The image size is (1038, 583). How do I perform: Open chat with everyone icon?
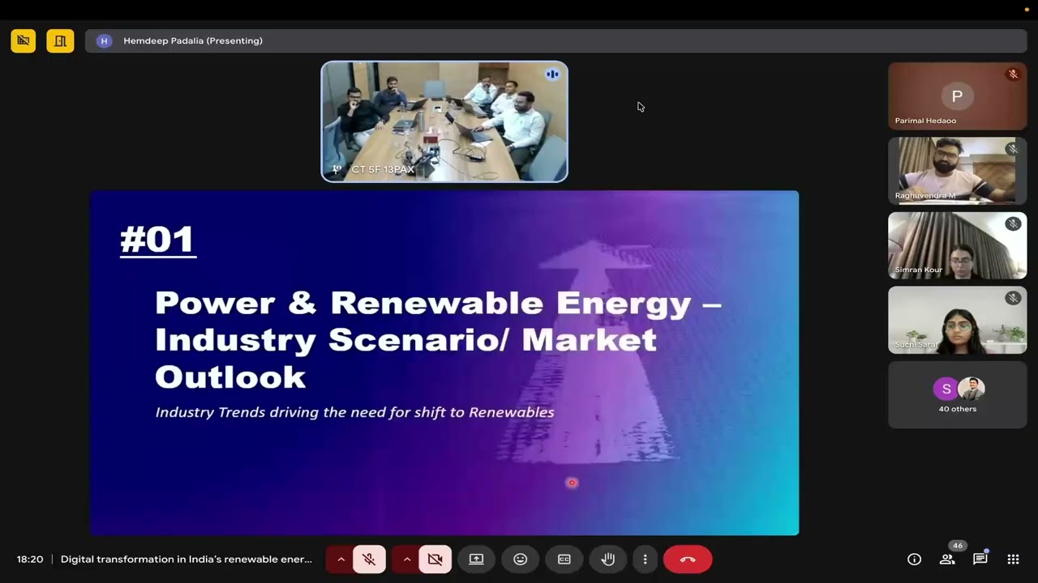[x=980, y=560]
